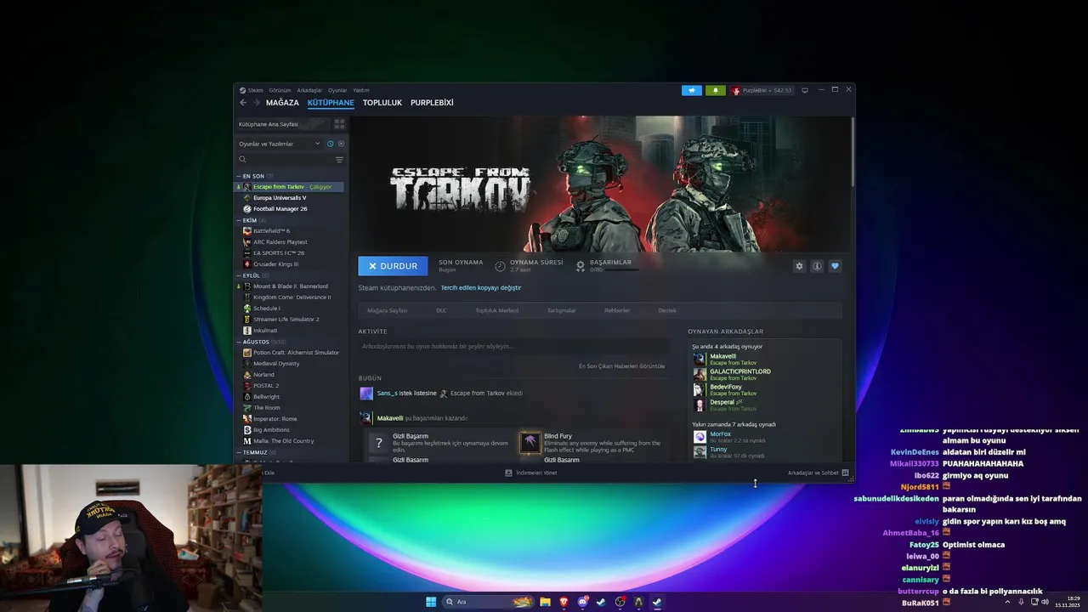Click Sans_s user link in activity
1088x612 pixels.
point(388,394)
